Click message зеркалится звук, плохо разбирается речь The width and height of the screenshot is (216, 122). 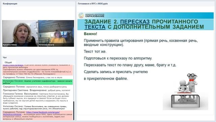35,87
